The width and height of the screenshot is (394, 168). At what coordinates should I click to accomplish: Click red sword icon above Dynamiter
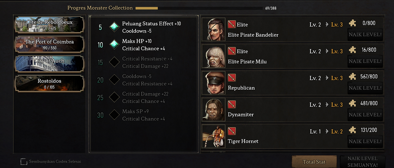click(x=232, y=105)
